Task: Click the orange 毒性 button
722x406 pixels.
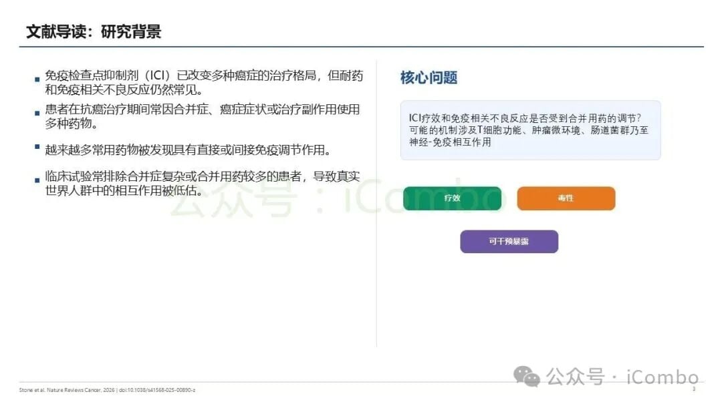Action: pos(566,198)
